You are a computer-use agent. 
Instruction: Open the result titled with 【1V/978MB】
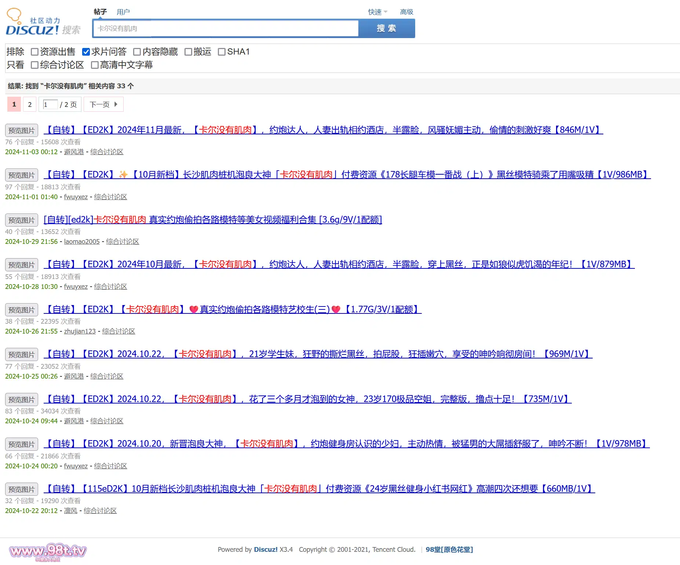pyautogui.click(x=347, y=444)
